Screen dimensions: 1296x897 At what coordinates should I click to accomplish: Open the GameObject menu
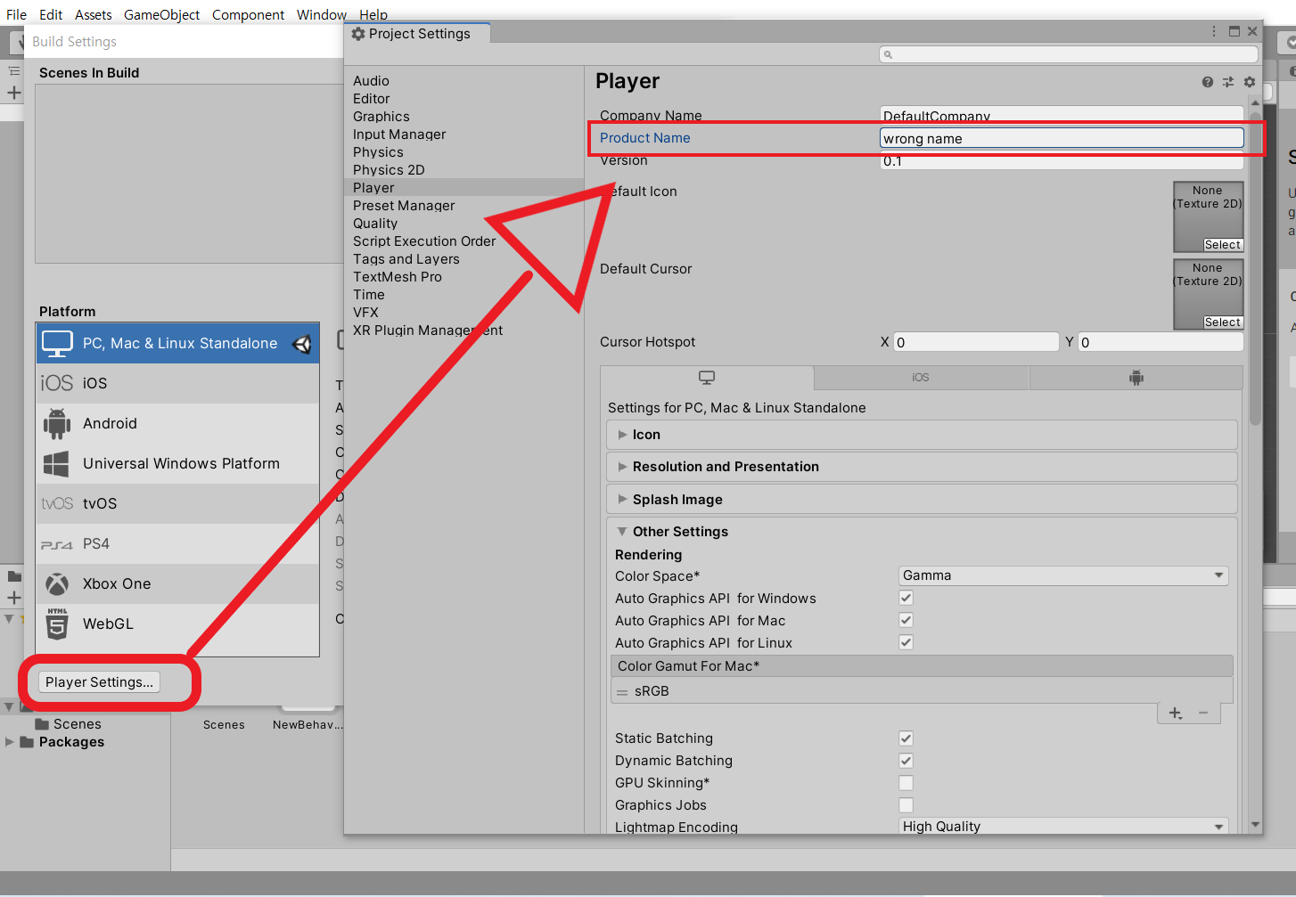point(161,14)
